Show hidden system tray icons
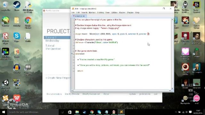 pos(176,112)
